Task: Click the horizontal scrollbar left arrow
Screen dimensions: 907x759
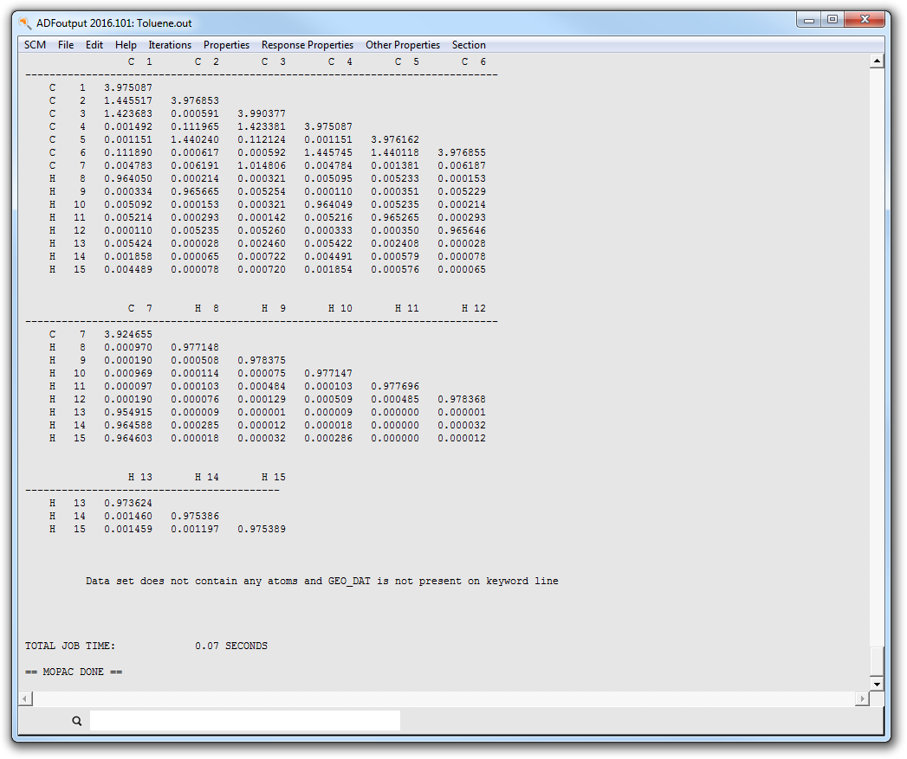Action: pos(25,698)
